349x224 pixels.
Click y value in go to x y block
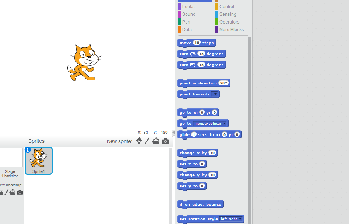coord(215,112)
